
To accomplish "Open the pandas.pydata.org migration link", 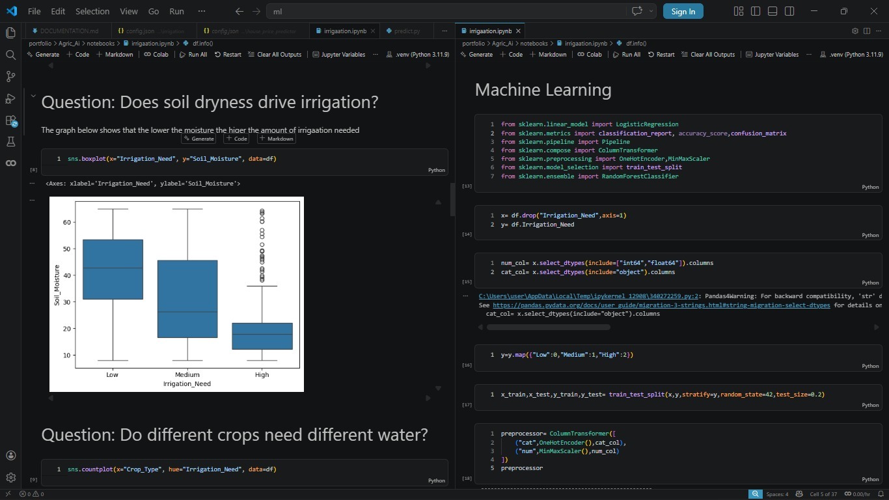I will (x=661, y=305).
